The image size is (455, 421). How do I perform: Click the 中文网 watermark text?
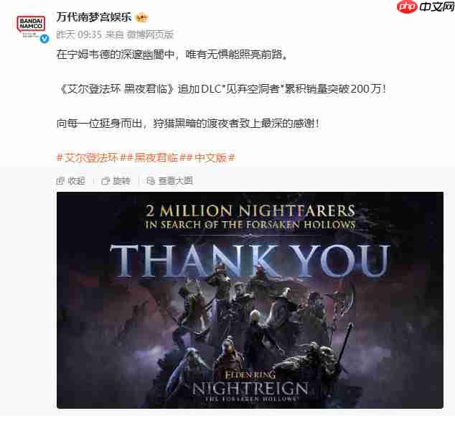point(436,7)
